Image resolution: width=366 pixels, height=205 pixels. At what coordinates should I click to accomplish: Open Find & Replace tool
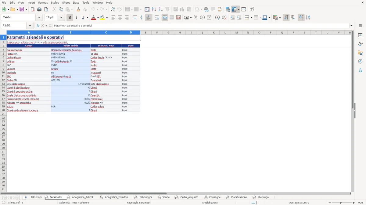point(113,9)
